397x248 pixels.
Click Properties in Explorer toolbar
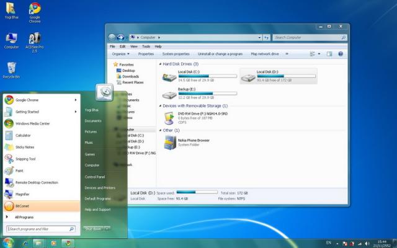[146, 54]
